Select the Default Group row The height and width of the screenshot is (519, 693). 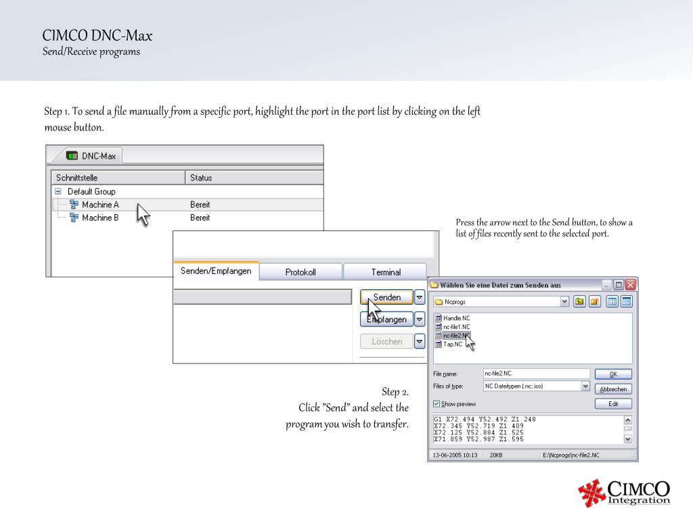(91, 191)
